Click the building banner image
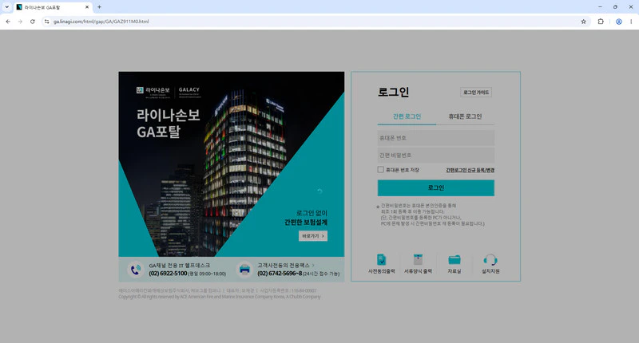 (231, 164)
